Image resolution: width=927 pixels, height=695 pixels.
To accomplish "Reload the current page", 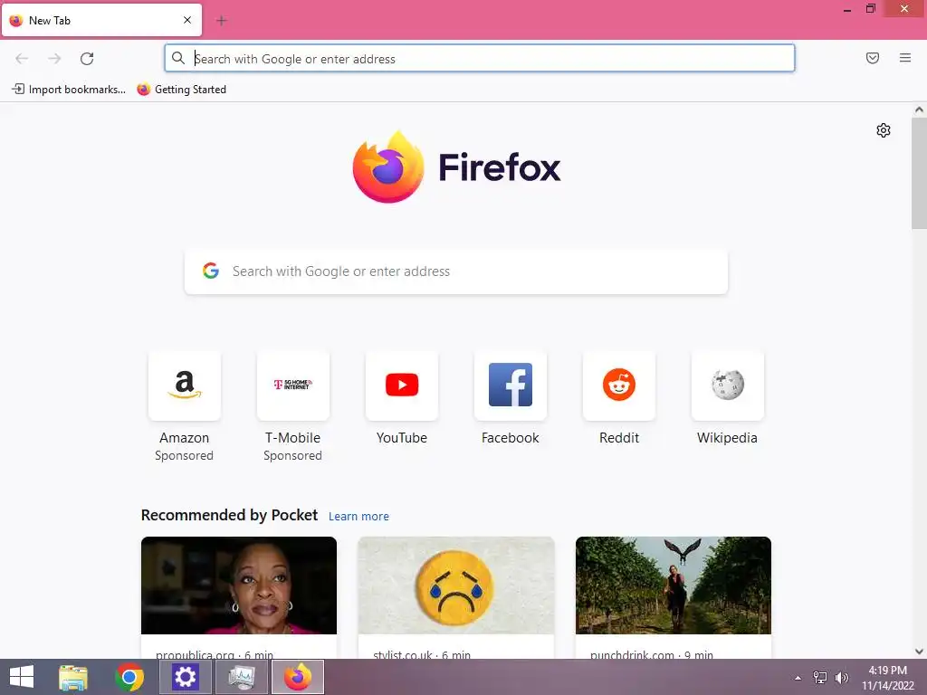I will 87,59.
